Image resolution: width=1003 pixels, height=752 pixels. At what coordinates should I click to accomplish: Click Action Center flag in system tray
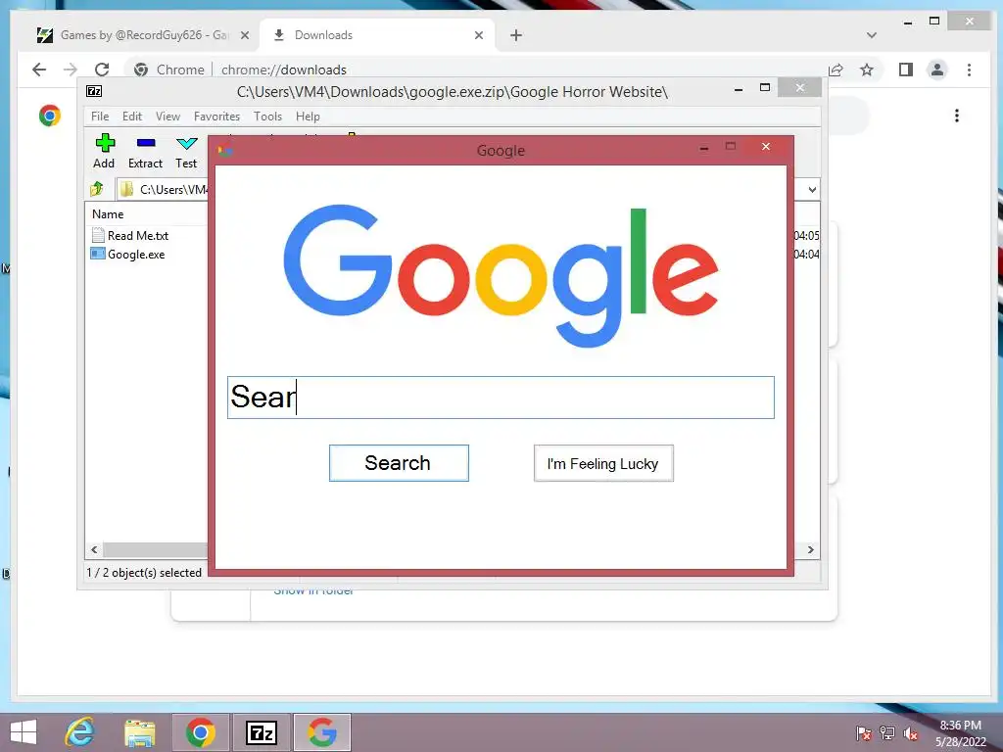click(864, 733)
